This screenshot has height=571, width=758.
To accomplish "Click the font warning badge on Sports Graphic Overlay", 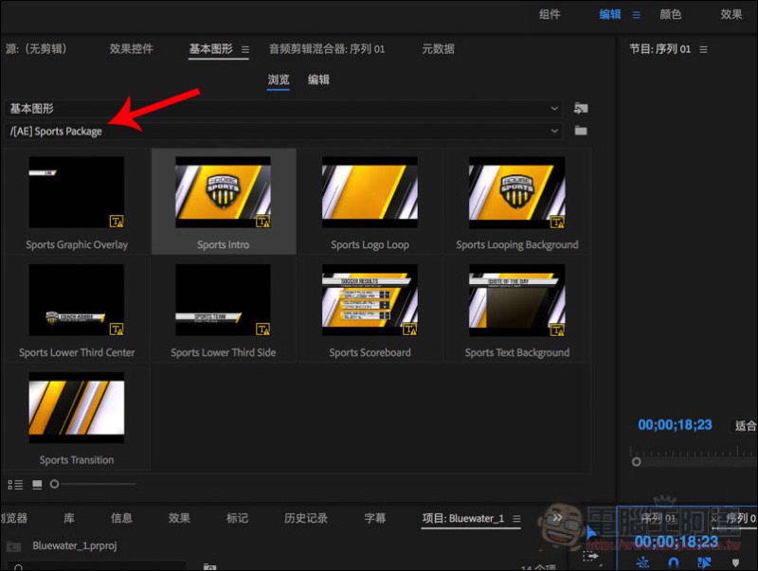I will click(117, 222).
